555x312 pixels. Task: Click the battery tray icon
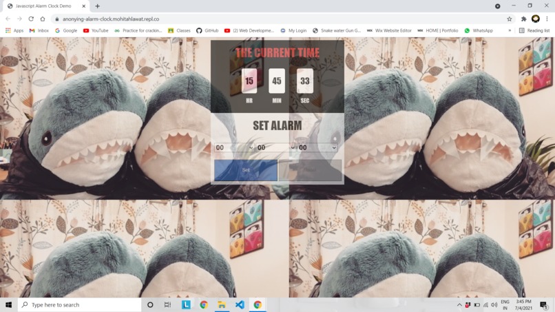[x=477, y=304]
